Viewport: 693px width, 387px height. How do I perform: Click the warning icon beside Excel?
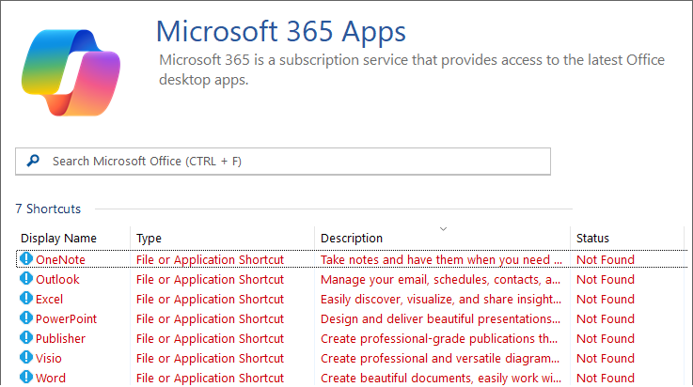[x=26, y=299]
